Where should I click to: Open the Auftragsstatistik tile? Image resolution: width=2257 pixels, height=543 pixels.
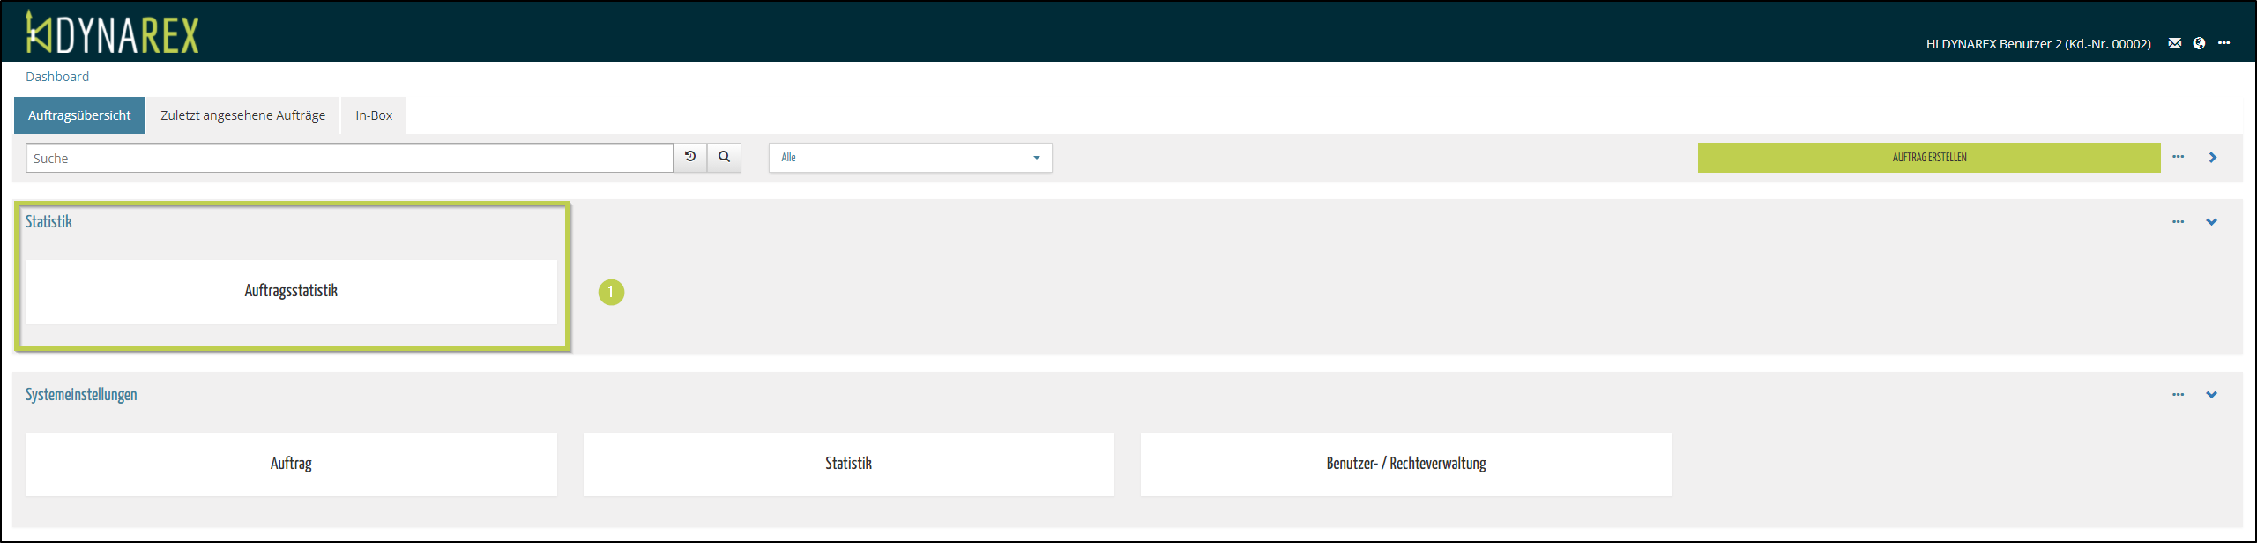pos(291,291)
